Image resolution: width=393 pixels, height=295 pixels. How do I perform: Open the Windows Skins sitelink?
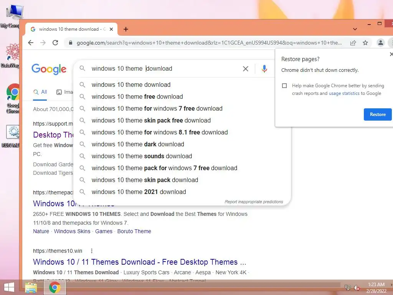(72, 231)
